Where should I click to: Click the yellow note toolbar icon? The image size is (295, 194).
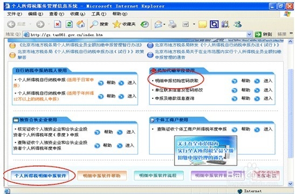203,24
